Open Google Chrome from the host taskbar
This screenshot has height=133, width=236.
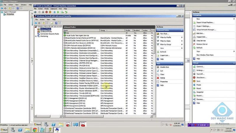(x=35, y=130)
